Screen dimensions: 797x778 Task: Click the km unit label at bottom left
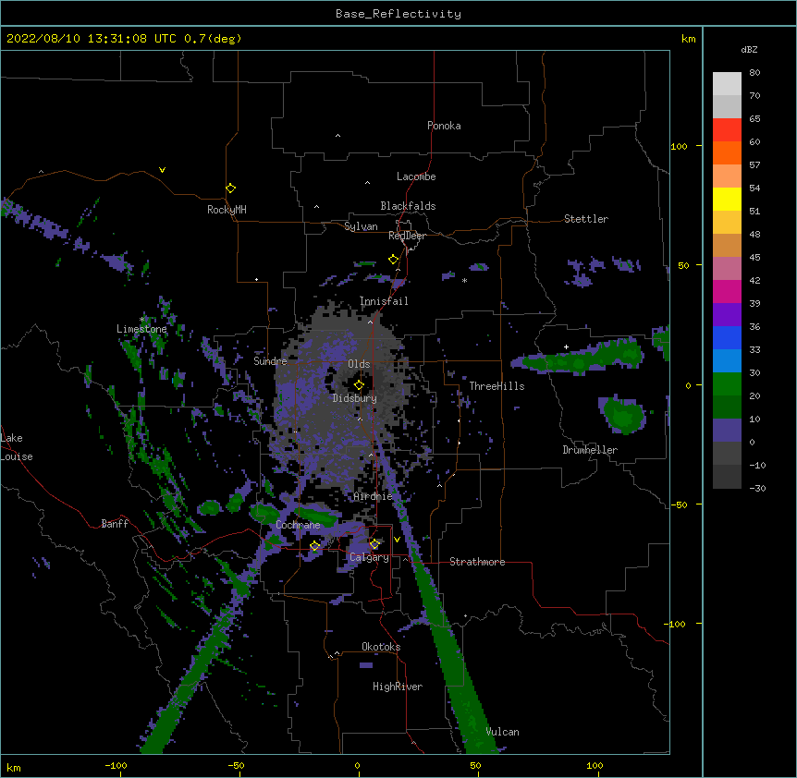[x=14, y=768]
